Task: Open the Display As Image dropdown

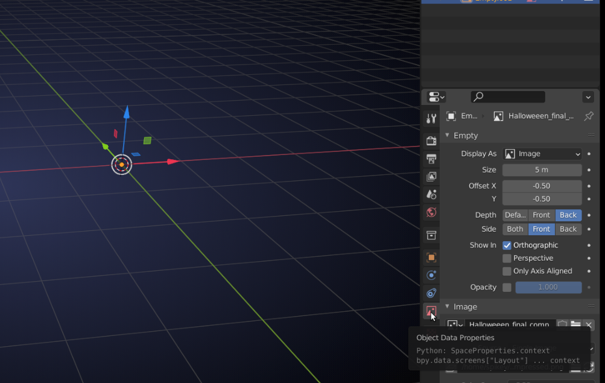Action: [542, 154]
